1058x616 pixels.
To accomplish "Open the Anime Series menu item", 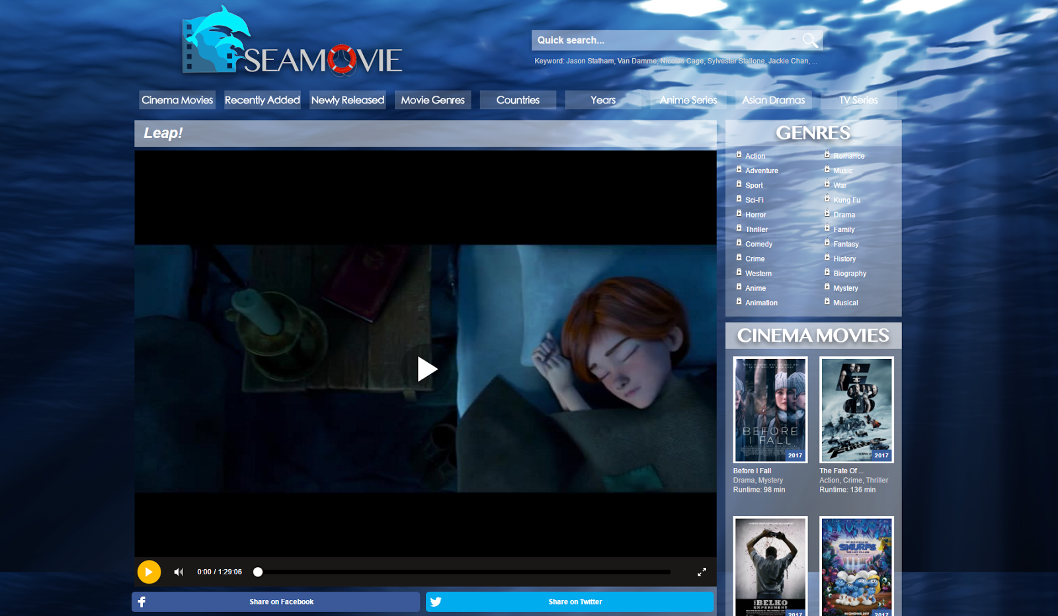I will [688, 100].
